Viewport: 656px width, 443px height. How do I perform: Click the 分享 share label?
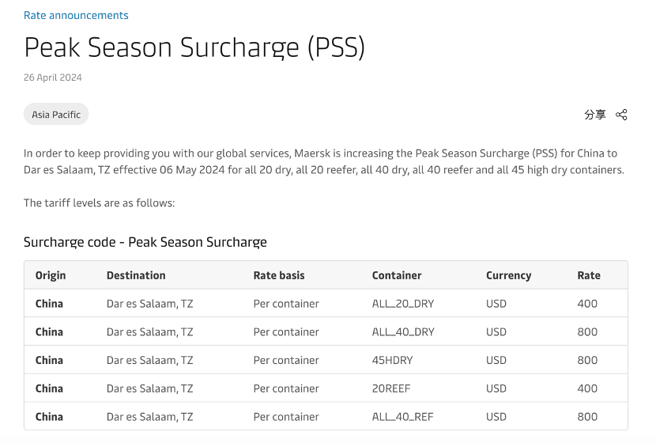pos(595,115)
